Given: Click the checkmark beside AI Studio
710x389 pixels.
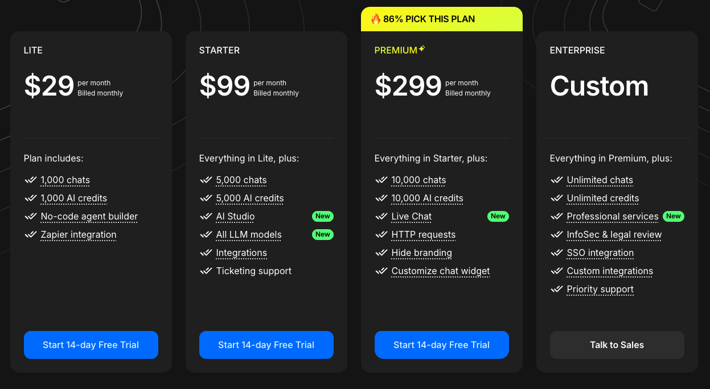Looking at the screenshot, I should click(206, 216).
